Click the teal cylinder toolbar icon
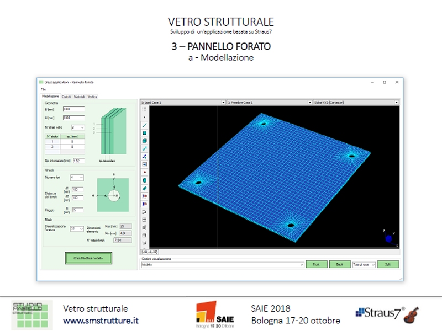Image resolution: width=442 pixels, height=331 pixels. pyautogui.click(x=144, y=180)
